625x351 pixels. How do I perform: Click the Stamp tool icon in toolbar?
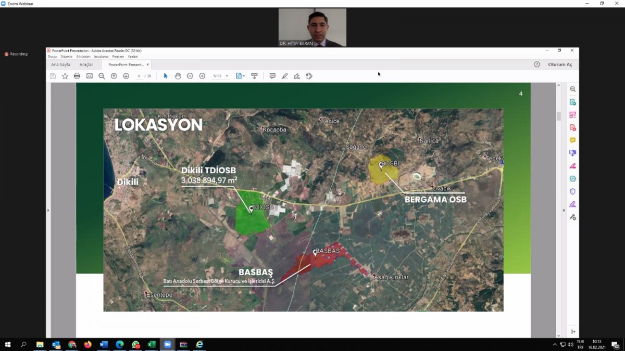[x=309, y=76]
